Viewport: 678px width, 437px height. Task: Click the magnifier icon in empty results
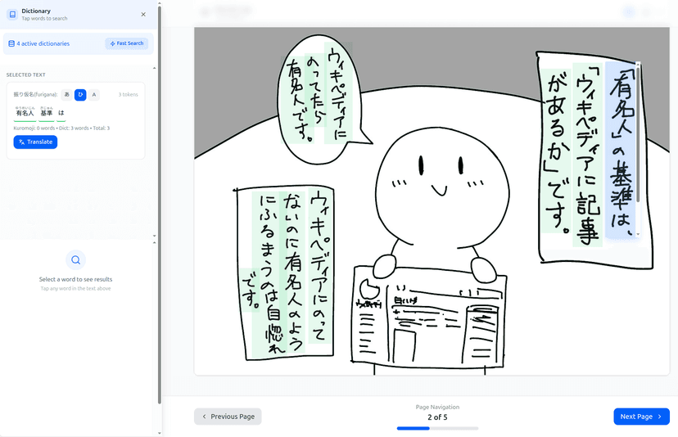click(x=75, y=259)
